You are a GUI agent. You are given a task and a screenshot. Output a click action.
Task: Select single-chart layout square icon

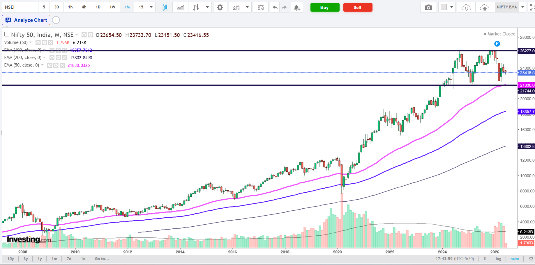coord(444,7)
